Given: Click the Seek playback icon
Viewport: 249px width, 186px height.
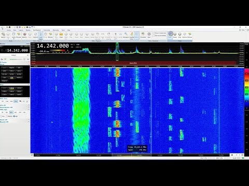Looking at the screenshot, I should 103,35.
